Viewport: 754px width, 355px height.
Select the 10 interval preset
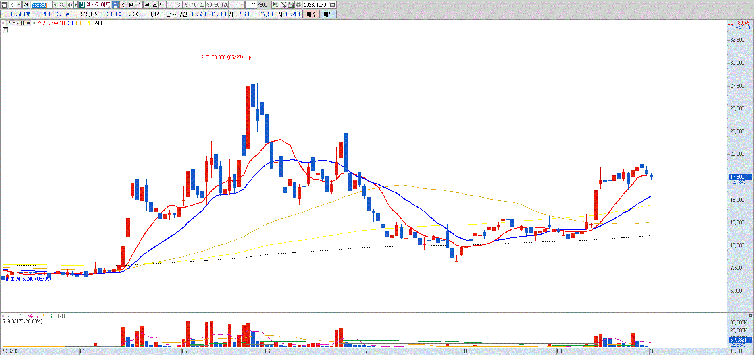[x=194, y=5]
